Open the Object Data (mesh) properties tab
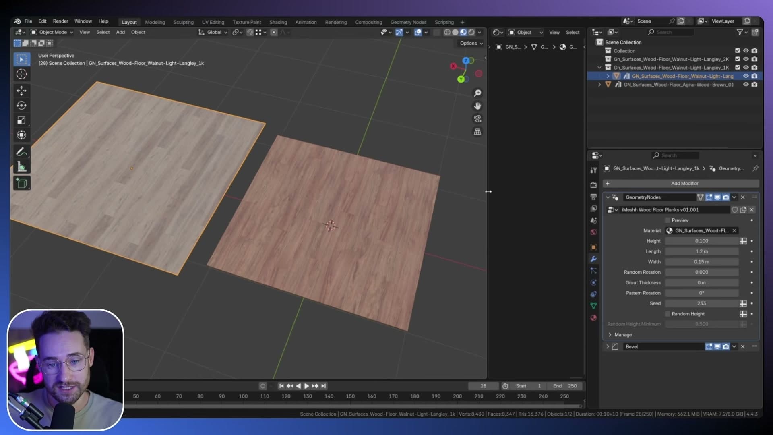Image resolution: width=773 pixels, height=435 pixels. point(593,306)
